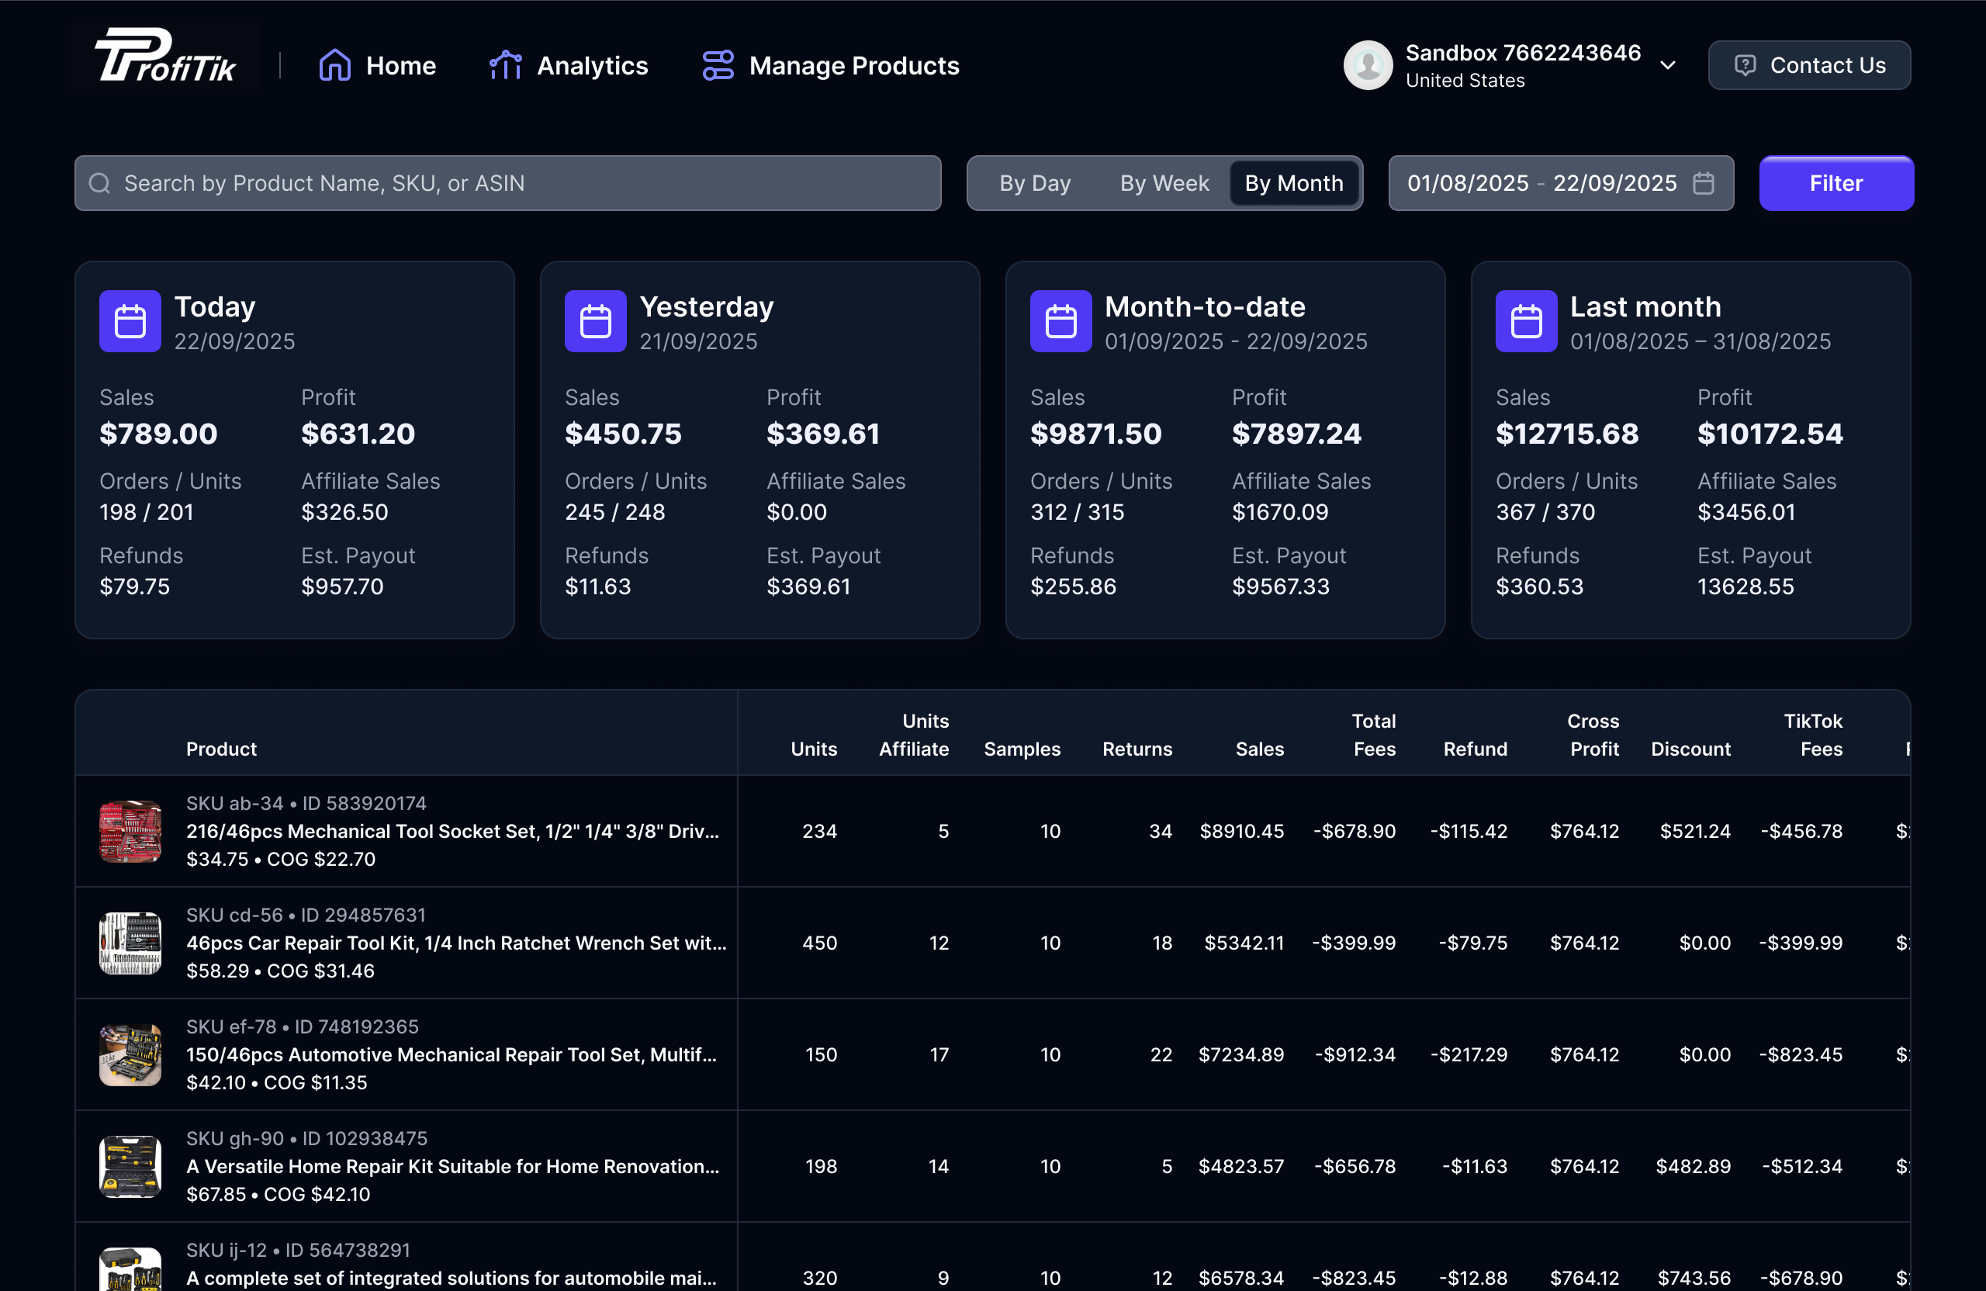This screenshot has height=1291, width=1986.
Task: Click the Mechanical Tool Socket Set thumbnail
Action: [130, 831]
